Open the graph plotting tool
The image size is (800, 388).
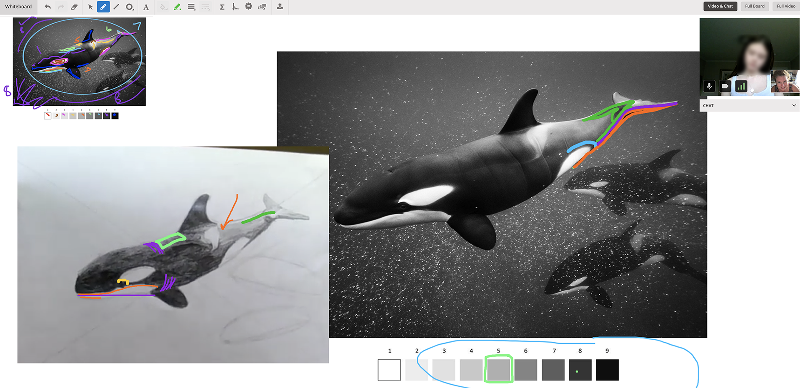235,7
